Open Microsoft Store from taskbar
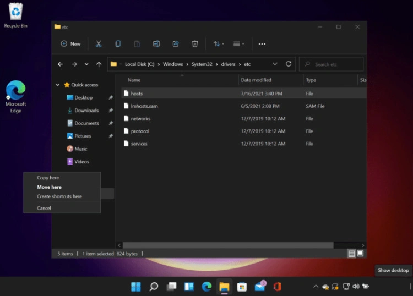413x296 pixels. pyautogui.click(x=242, y=287)
